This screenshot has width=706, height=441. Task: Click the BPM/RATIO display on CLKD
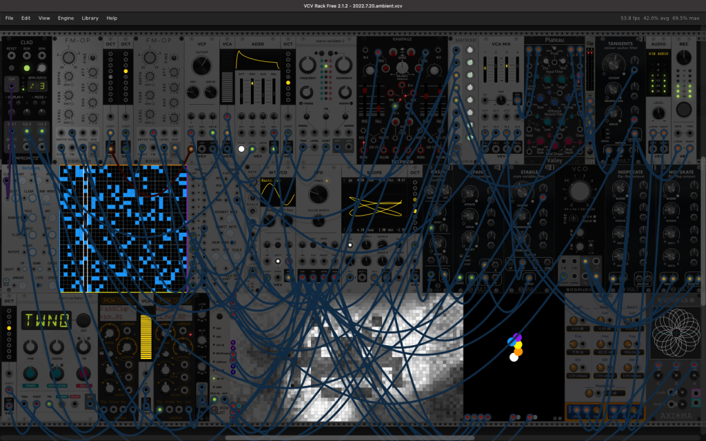(37, 85)
